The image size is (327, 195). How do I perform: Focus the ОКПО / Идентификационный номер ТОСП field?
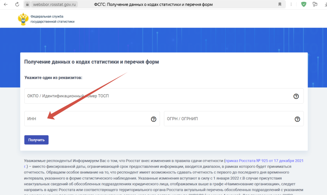tap(157, 96)
